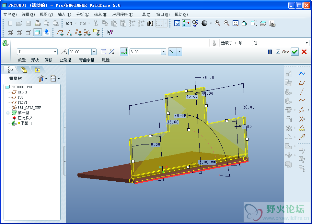Expand the 第一壁 tree node
The image size is (312, 224).
click(x=8, y=113)
